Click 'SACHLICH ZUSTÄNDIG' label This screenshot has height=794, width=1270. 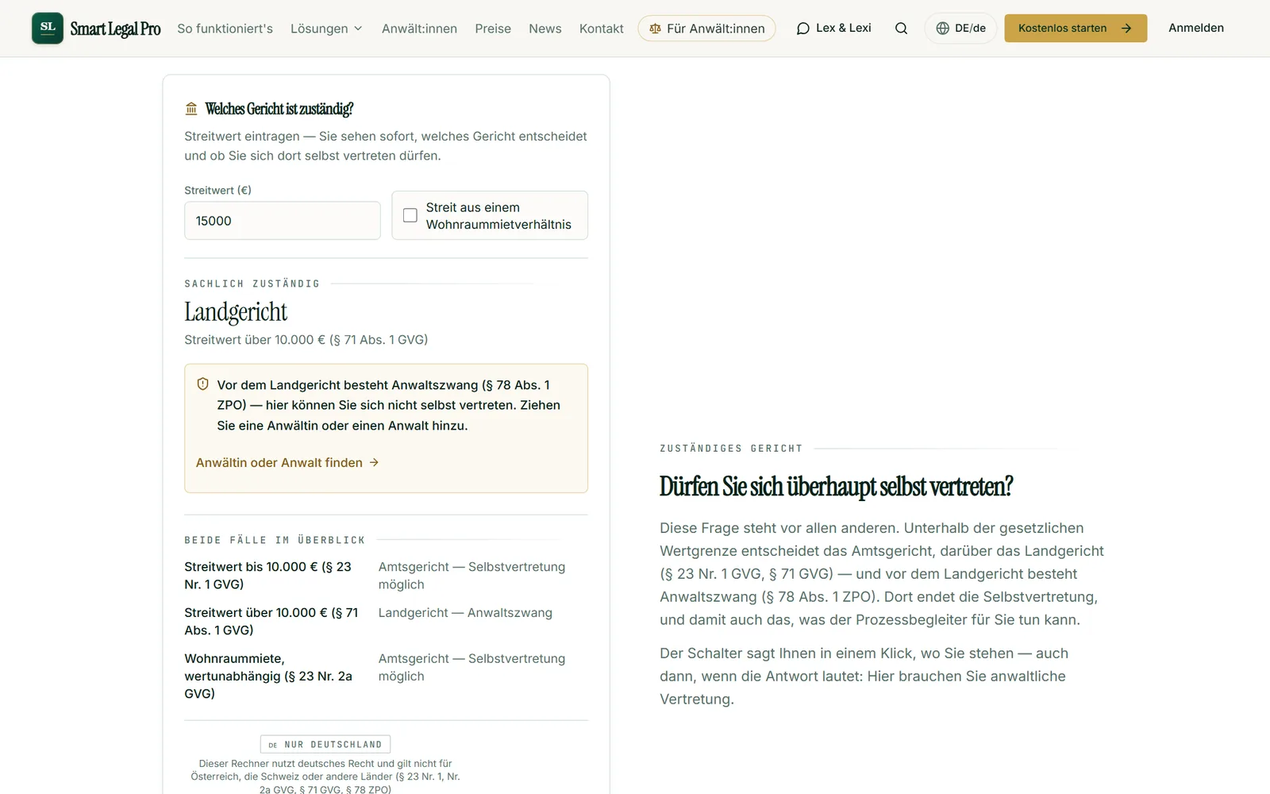252,283
